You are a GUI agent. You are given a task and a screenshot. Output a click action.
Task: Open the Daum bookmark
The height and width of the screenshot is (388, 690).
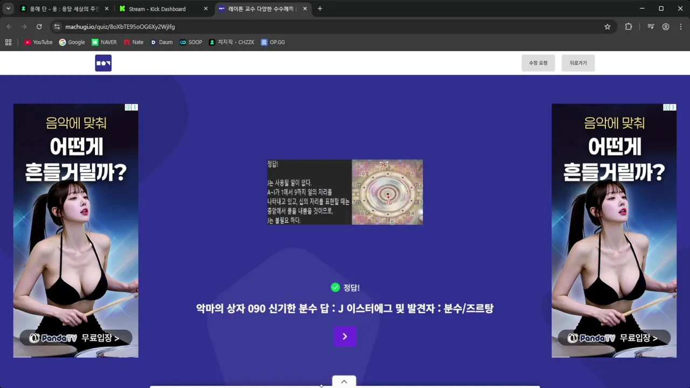161,42
